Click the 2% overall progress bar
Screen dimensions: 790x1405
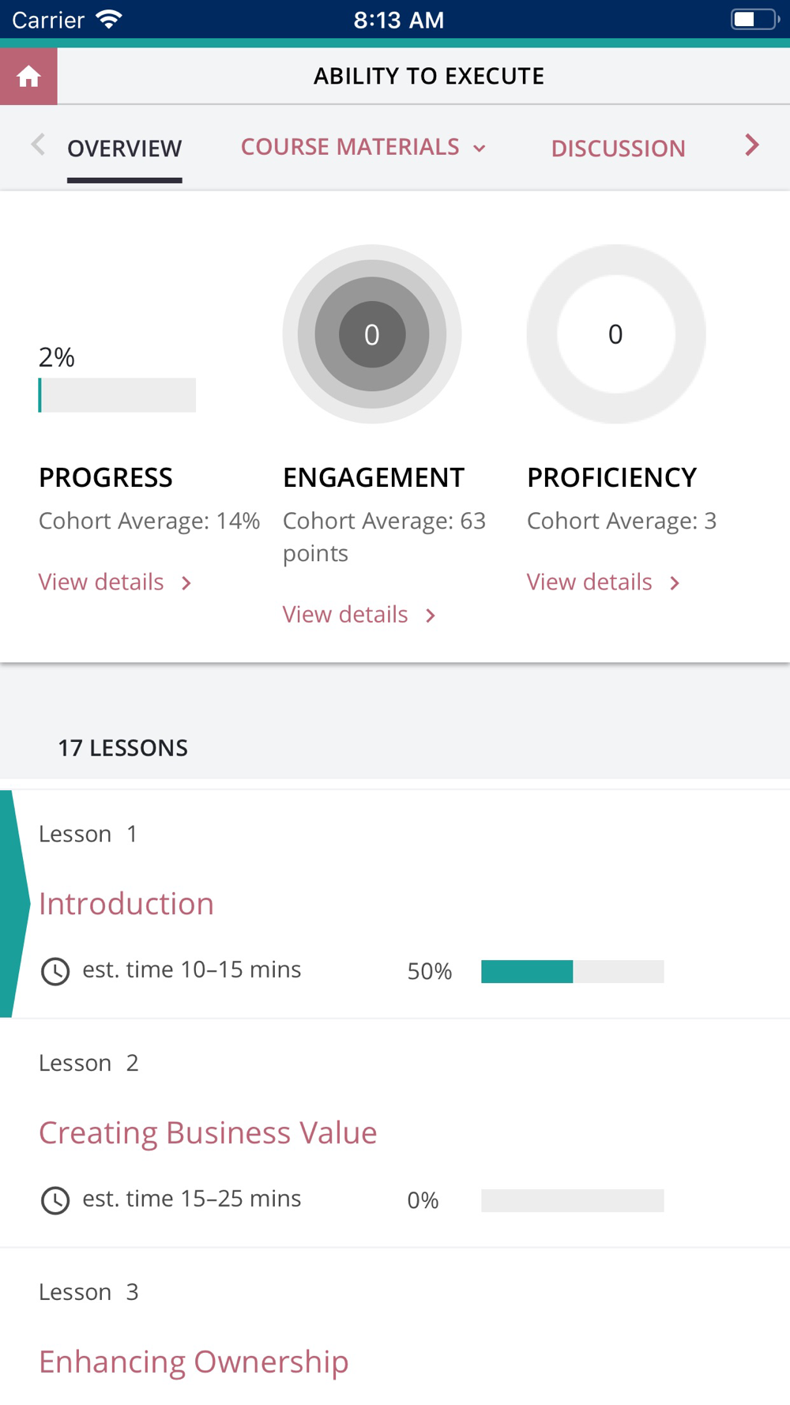[117, 395]
